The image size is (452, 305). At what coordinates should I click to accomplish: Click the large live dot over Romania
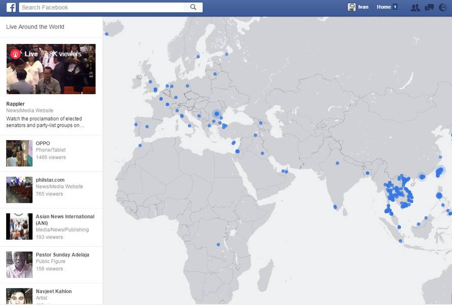point(216,113)
